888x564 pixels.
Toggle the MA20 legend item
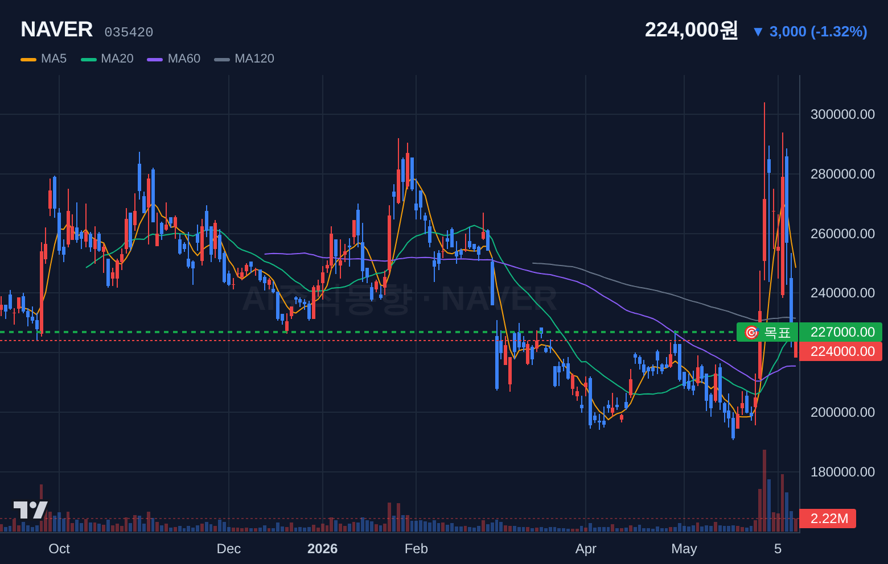tap(107, 59)
